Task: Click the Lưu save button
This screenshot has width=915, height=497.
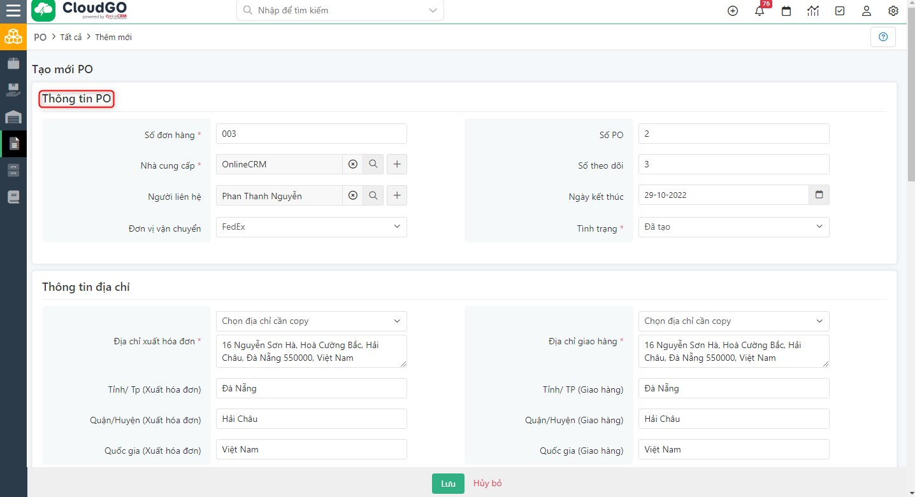Action: tap(447, 484)
